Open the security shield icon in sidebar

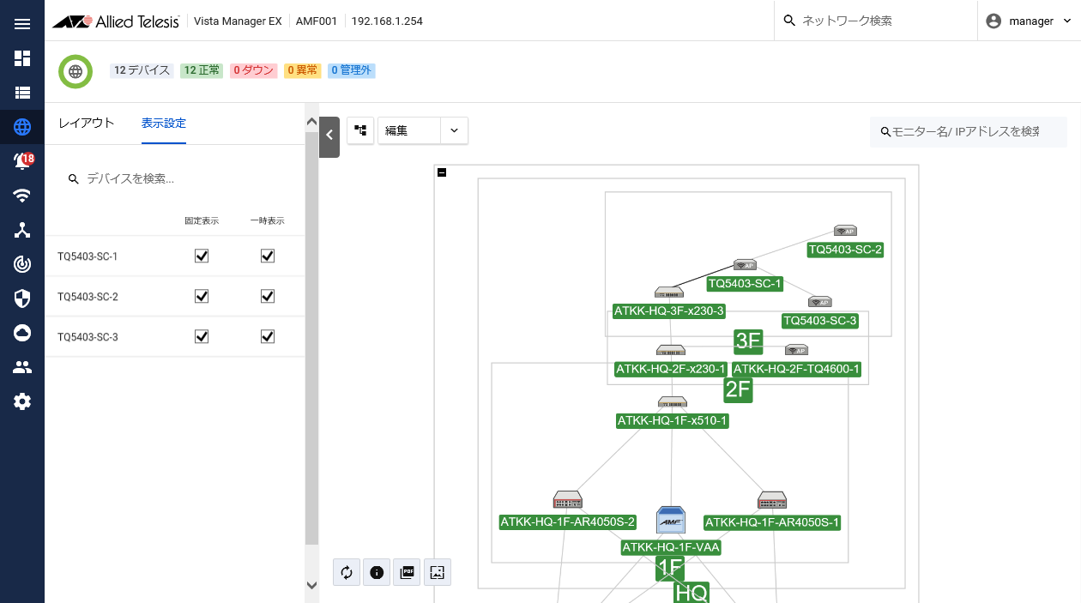click(22, 298)
